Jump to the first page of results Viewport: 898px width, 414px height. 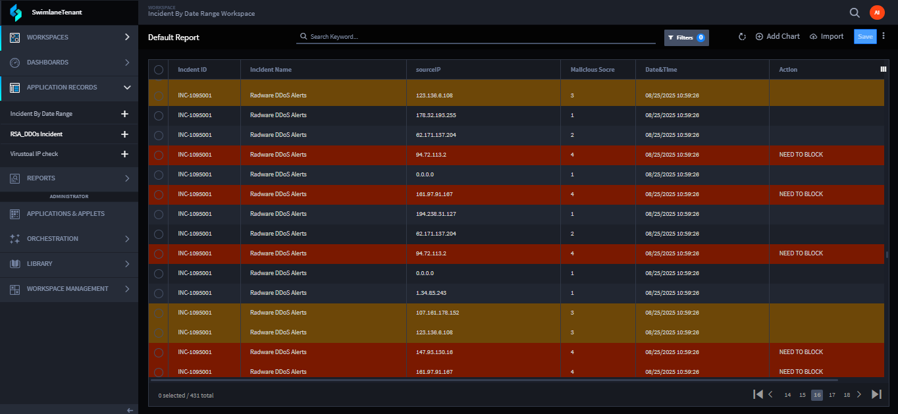tap(758, 394)
